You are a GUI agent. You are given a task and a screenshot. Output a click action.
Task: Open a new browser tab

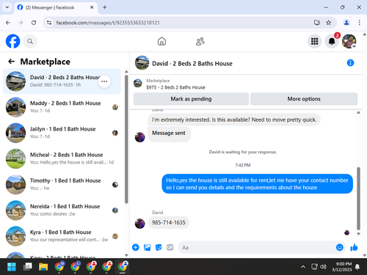coord(105,7)
